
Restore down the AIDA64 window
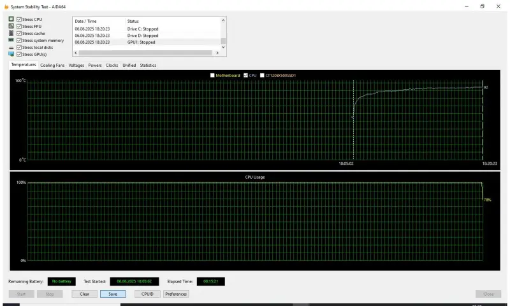483,6
